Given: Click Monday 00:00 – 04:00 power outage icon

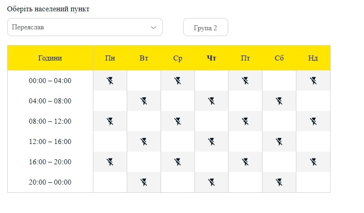Looking at the screenshot, I should click(x=110, y=81).
